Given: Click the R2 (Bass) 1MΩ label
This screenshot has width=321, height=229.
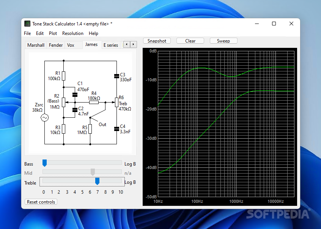Looking at the screenshot, I should pyautogui.click(x=54, y=101).
